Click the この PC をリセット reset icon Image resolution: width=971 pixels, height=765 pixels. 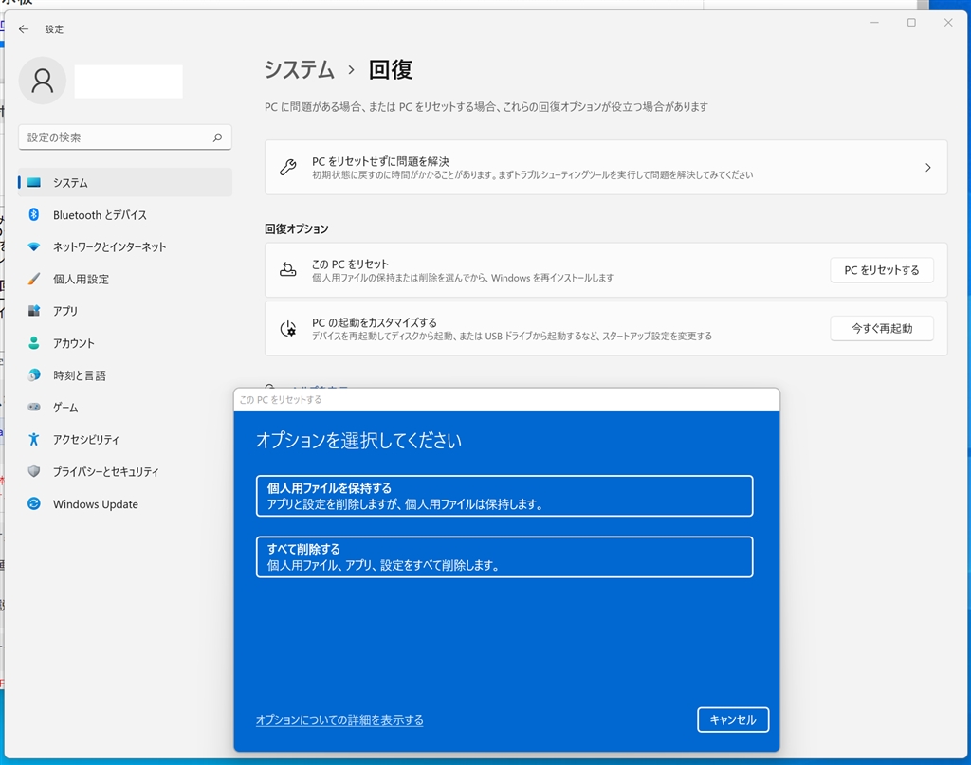[x=288, y=269]
